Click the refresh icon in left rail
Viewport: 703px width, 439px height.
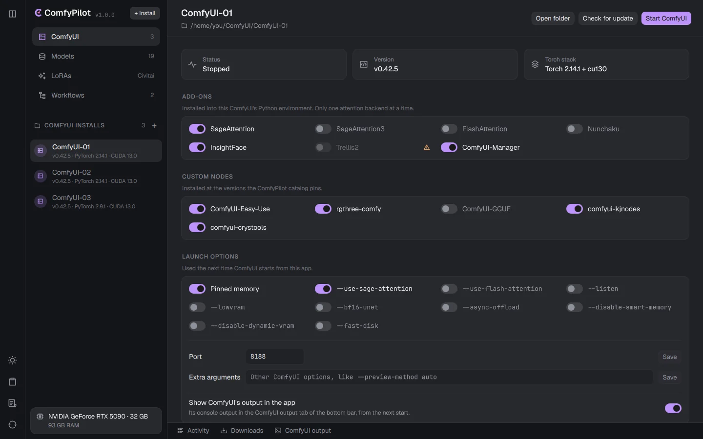pos(13,425)
